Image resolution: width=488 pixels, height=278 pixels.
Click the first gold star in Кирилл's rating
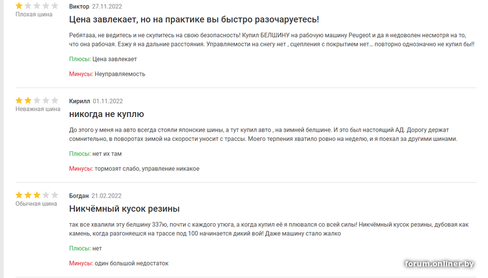point(20,100)
